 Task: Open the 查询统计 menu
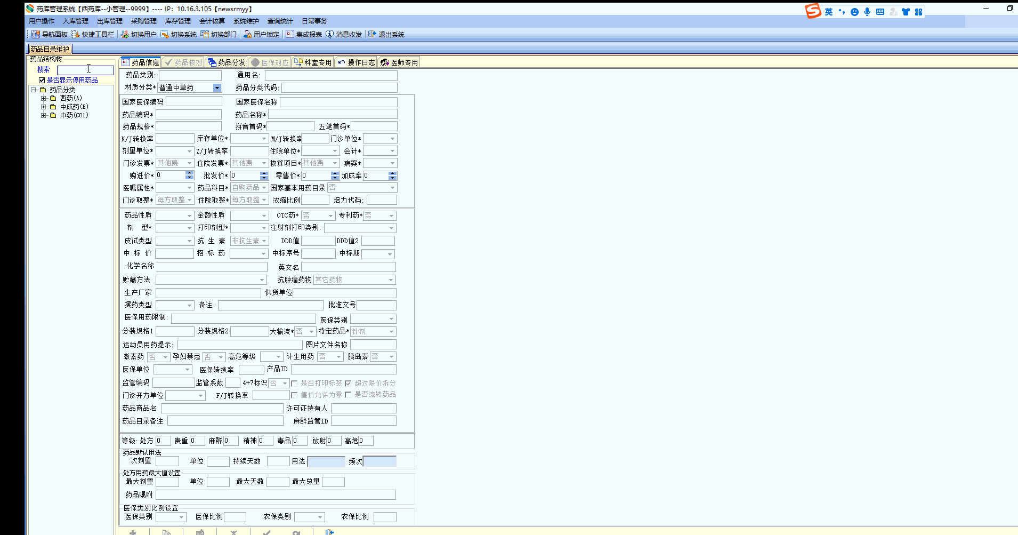point(280,21)
